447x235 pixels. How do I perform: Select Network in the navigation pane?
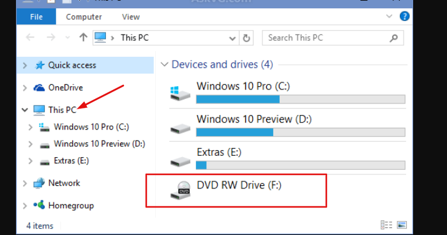(64, 183)
